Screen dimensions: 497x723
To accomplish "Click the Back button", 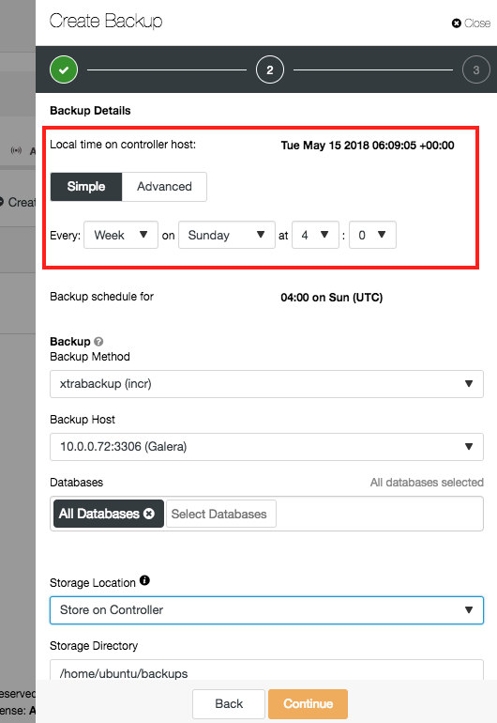I will (229, 704).
